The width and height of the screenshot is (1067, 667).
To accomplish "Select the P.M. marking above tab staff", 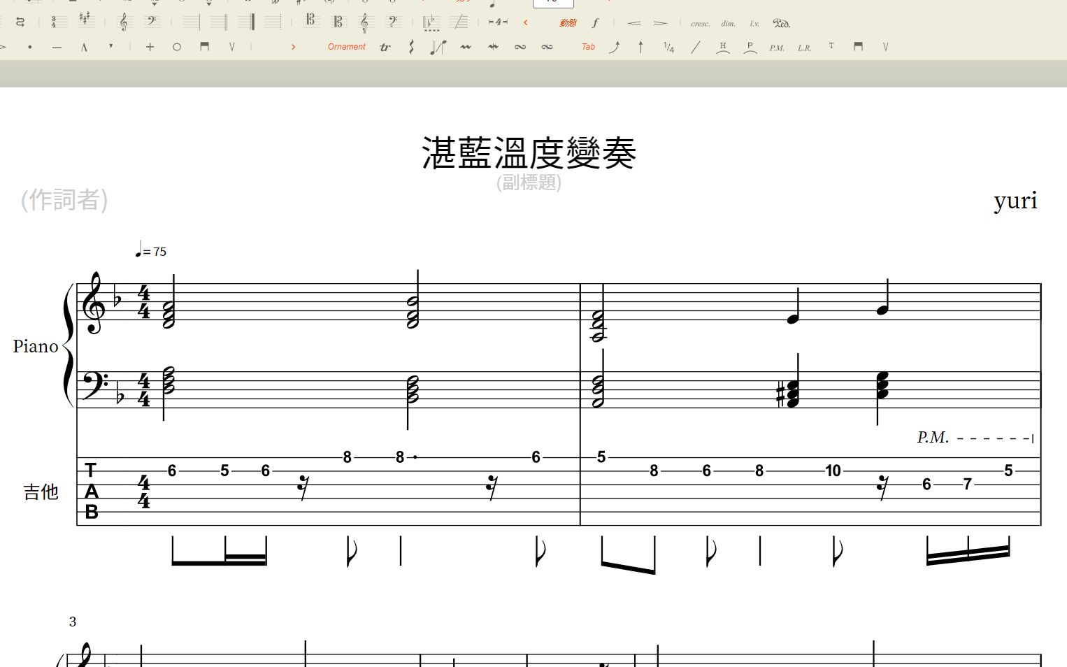I will (933, 438).
